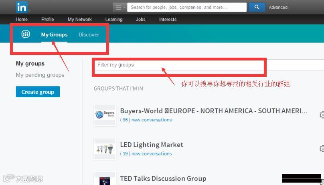Click the Filter my groups field
This screenshot has height=185, width=324.
point(209,65)
